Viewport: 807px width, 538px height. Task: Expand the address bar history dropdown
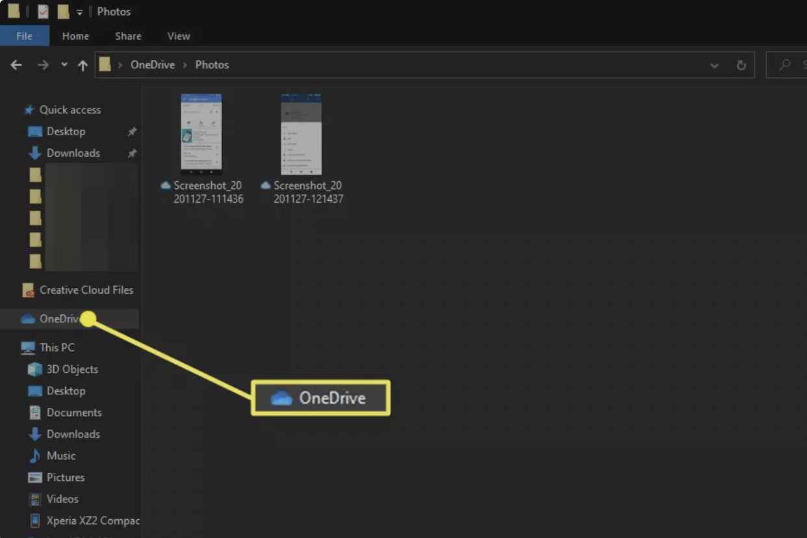714,65
